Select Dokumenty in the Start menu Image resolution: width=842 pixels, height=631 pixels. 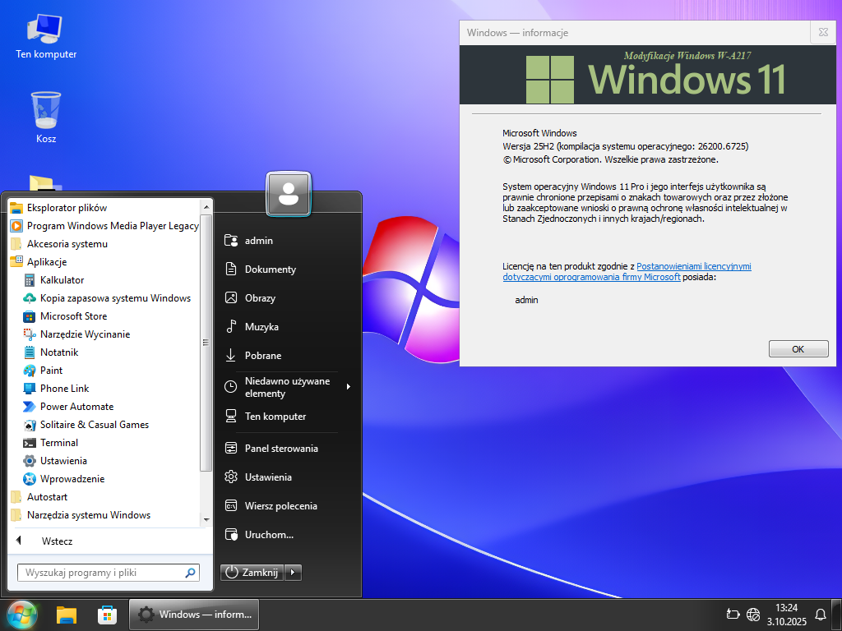pos(270,269)
